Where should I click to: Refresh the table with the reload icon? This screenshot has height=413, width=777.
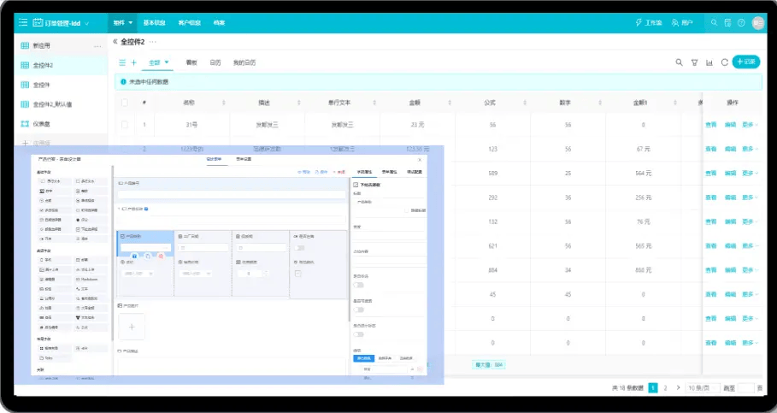[x=724, y=62]
